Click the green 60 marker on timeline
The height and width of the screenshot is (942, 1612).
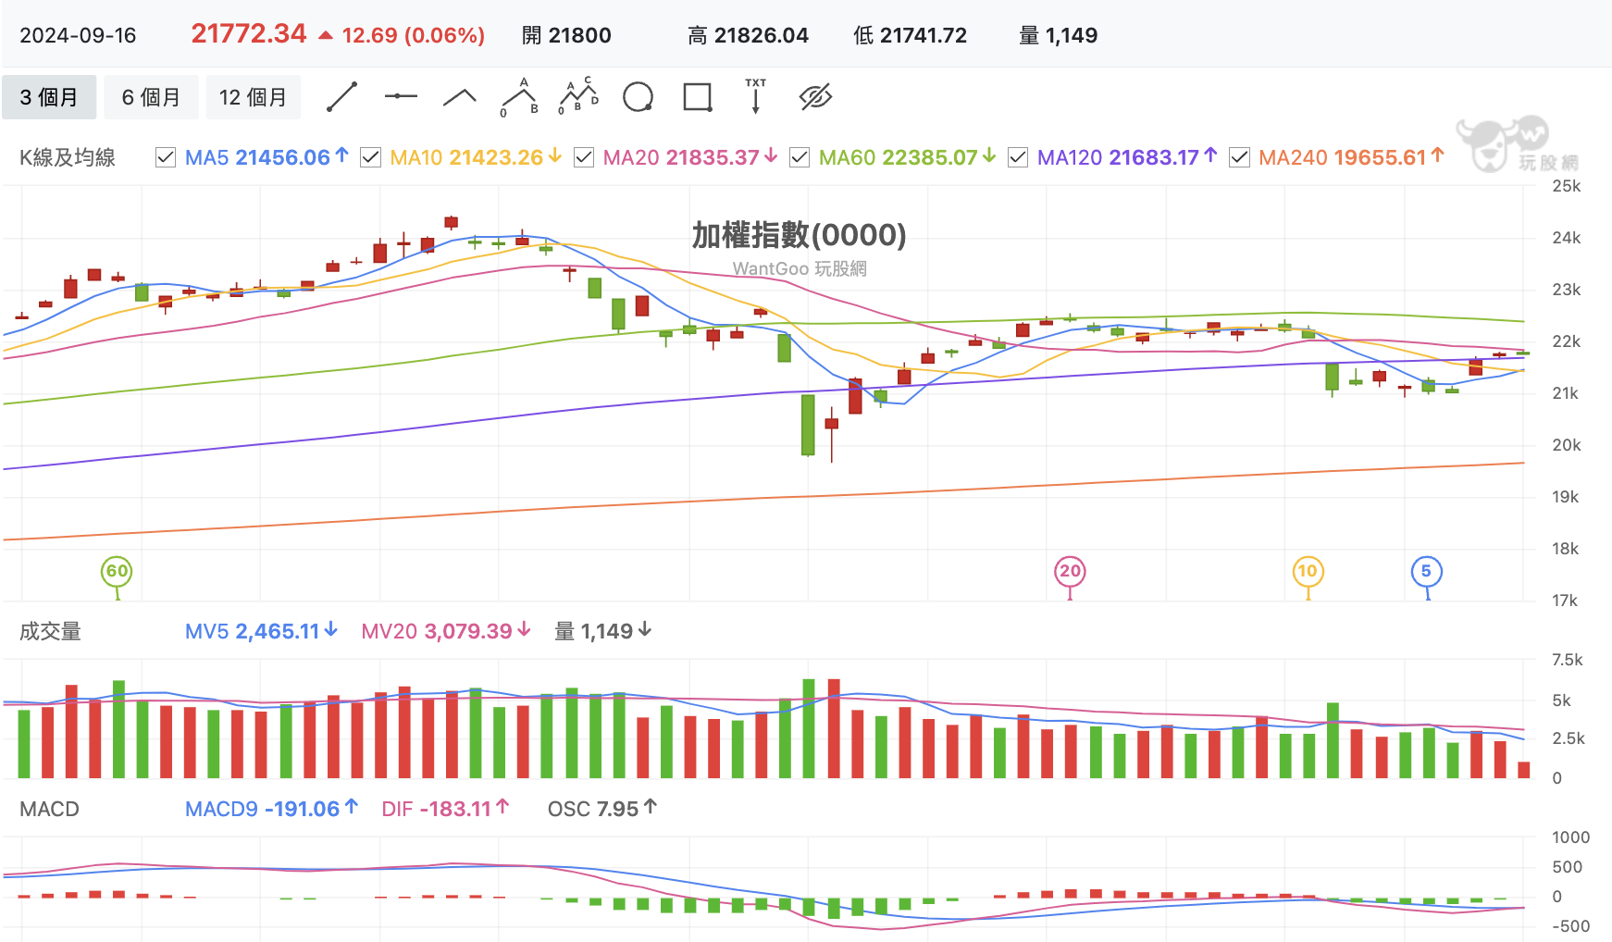pos(117,572)
